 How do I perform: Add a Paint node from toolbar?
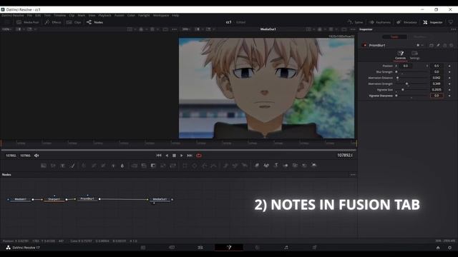pyautogui.click(x=72, y=166)
